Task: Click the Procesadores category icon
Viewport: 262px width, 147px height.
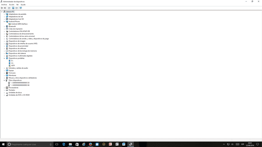Action: pos(7,88)
